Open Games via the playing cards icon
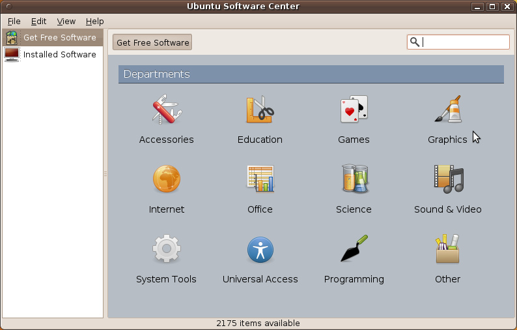 [x=354, y=110]
